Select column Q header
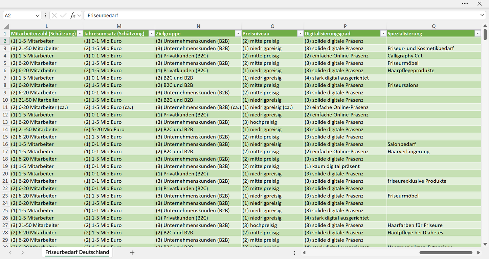This screenshot has width=489, height=259. point(434,26)
